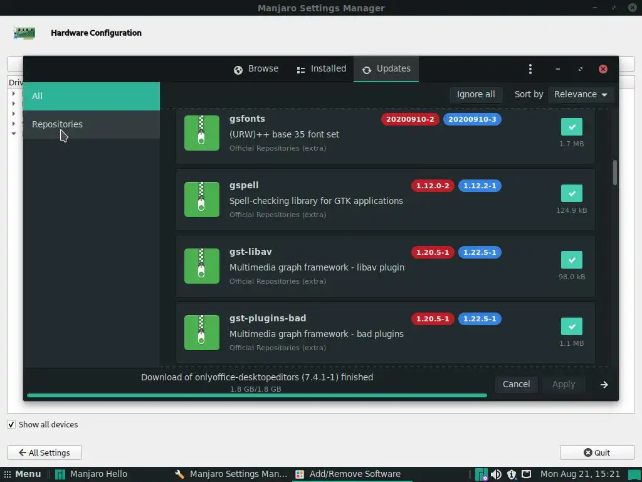This screenshot has height=482, width=642.
Task: Switch to Manjaro Settings Manager taskbar entry
Action: tap(231, 474)
